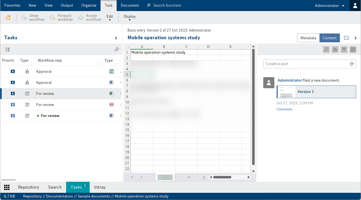Open the Administrator account dropdown

[329, 6]
